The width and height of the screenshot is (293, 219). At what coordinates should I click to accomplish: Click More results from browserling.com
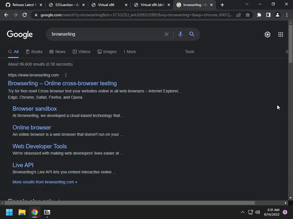[x=45, y=182]
